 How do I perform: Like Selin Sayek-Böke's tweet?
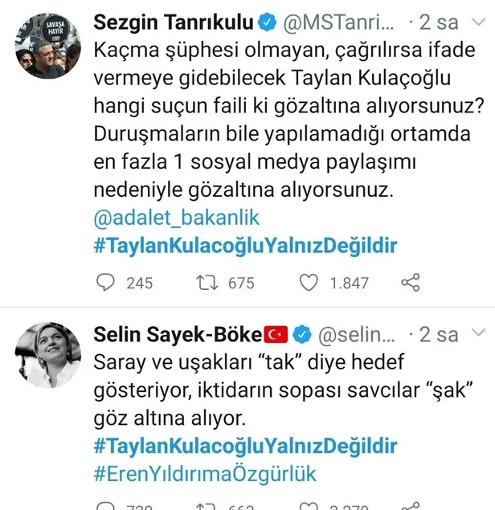pyautogui.click(x=309, y=507)
